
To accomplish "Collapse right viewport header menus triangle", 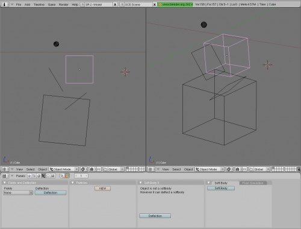I will point(158,169).
